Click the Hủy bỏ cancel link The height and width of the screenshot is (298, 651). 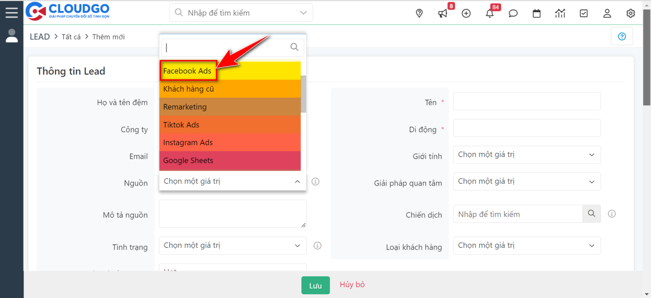352,284
